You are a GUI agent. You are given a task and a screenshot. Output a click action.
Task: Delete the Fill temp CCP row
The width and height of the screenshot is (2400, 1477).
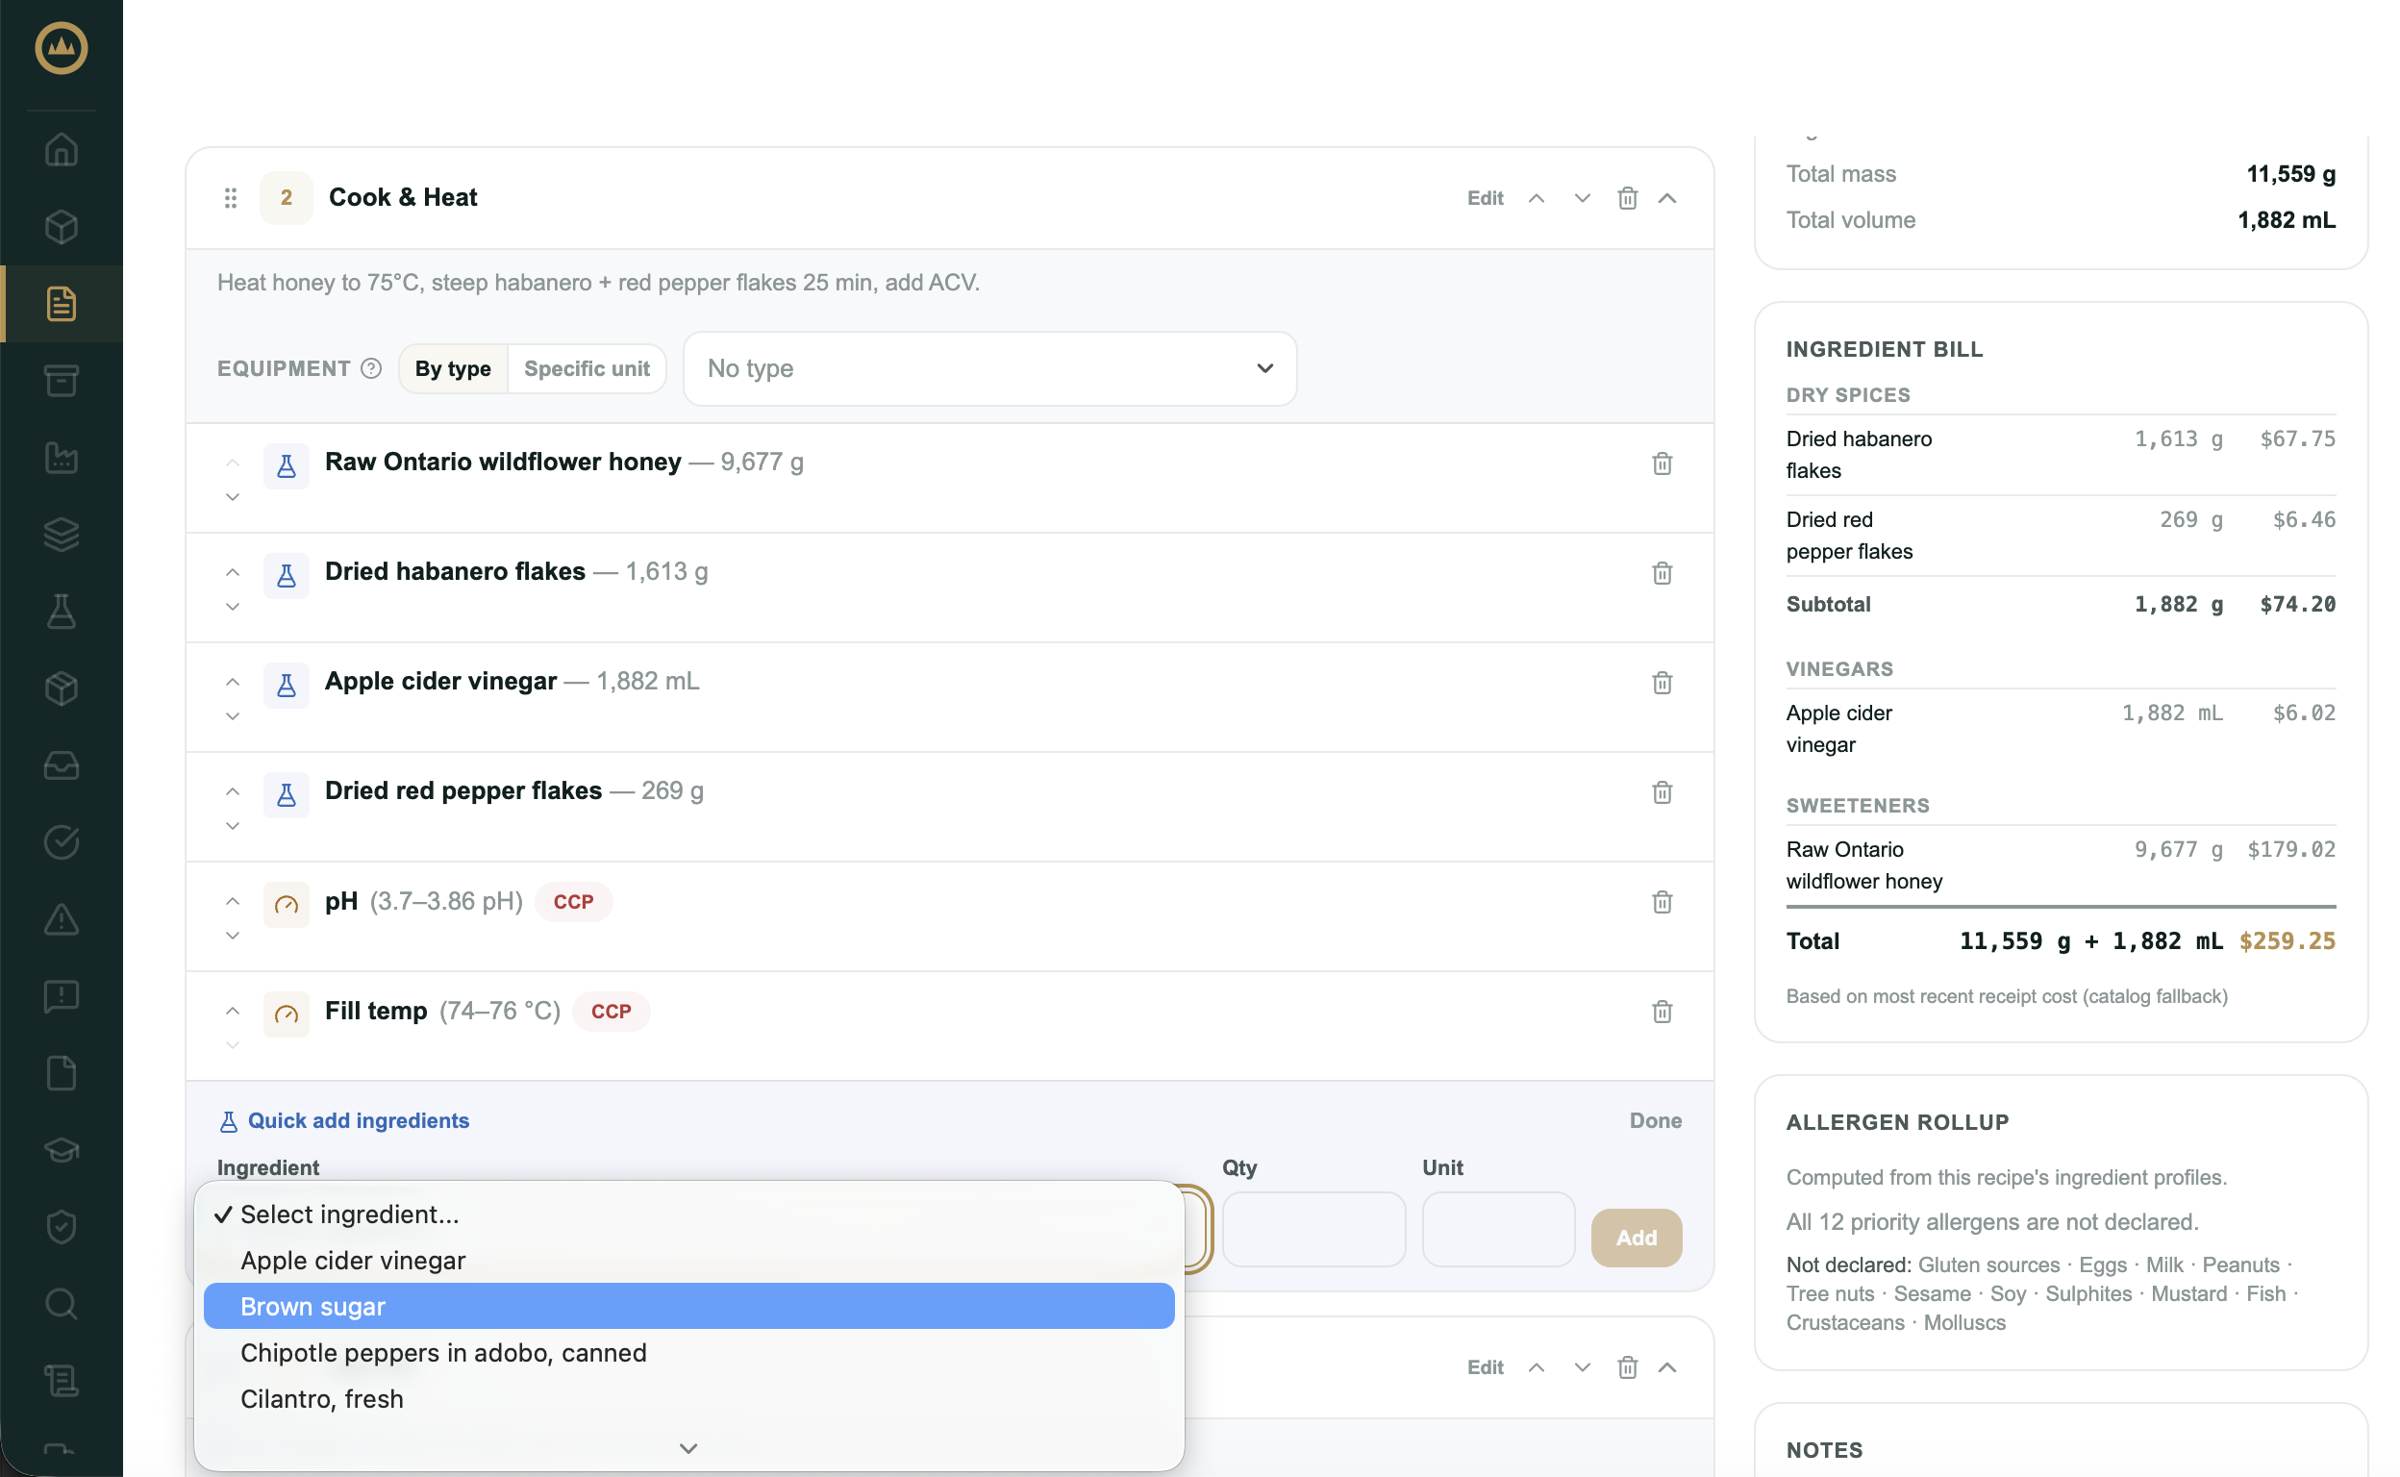(1662, 1011)
